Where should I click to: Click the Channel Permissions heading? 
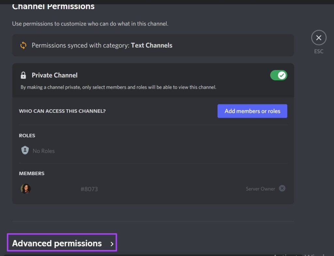coord(53,6)
